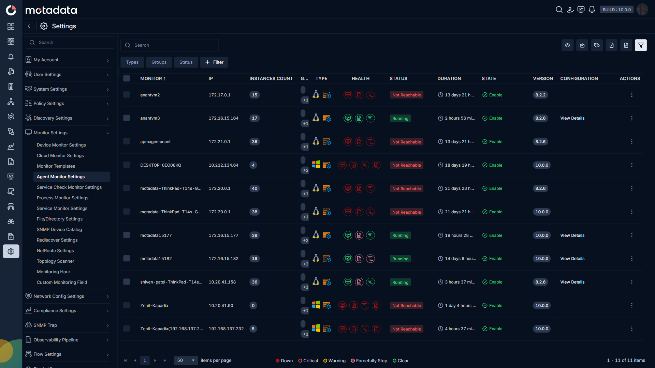Click the Filter button with plus sign
The width and height of the screenshot is (655, 368).
tap(214, 62)
